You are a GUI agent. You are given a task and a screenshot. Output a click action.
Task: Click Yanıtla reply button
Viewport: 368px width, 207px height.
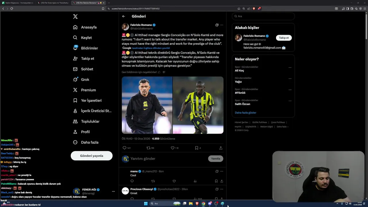point(216,159)
